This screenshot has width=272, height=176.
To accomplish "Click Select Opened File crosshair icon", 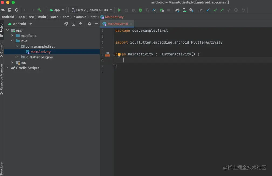I will point(66,24).
